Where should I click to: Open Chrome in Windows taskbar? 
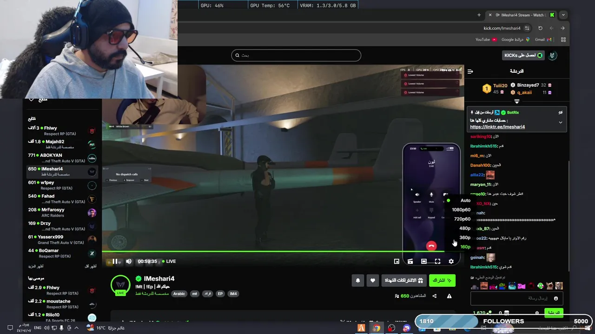point(376,328)
